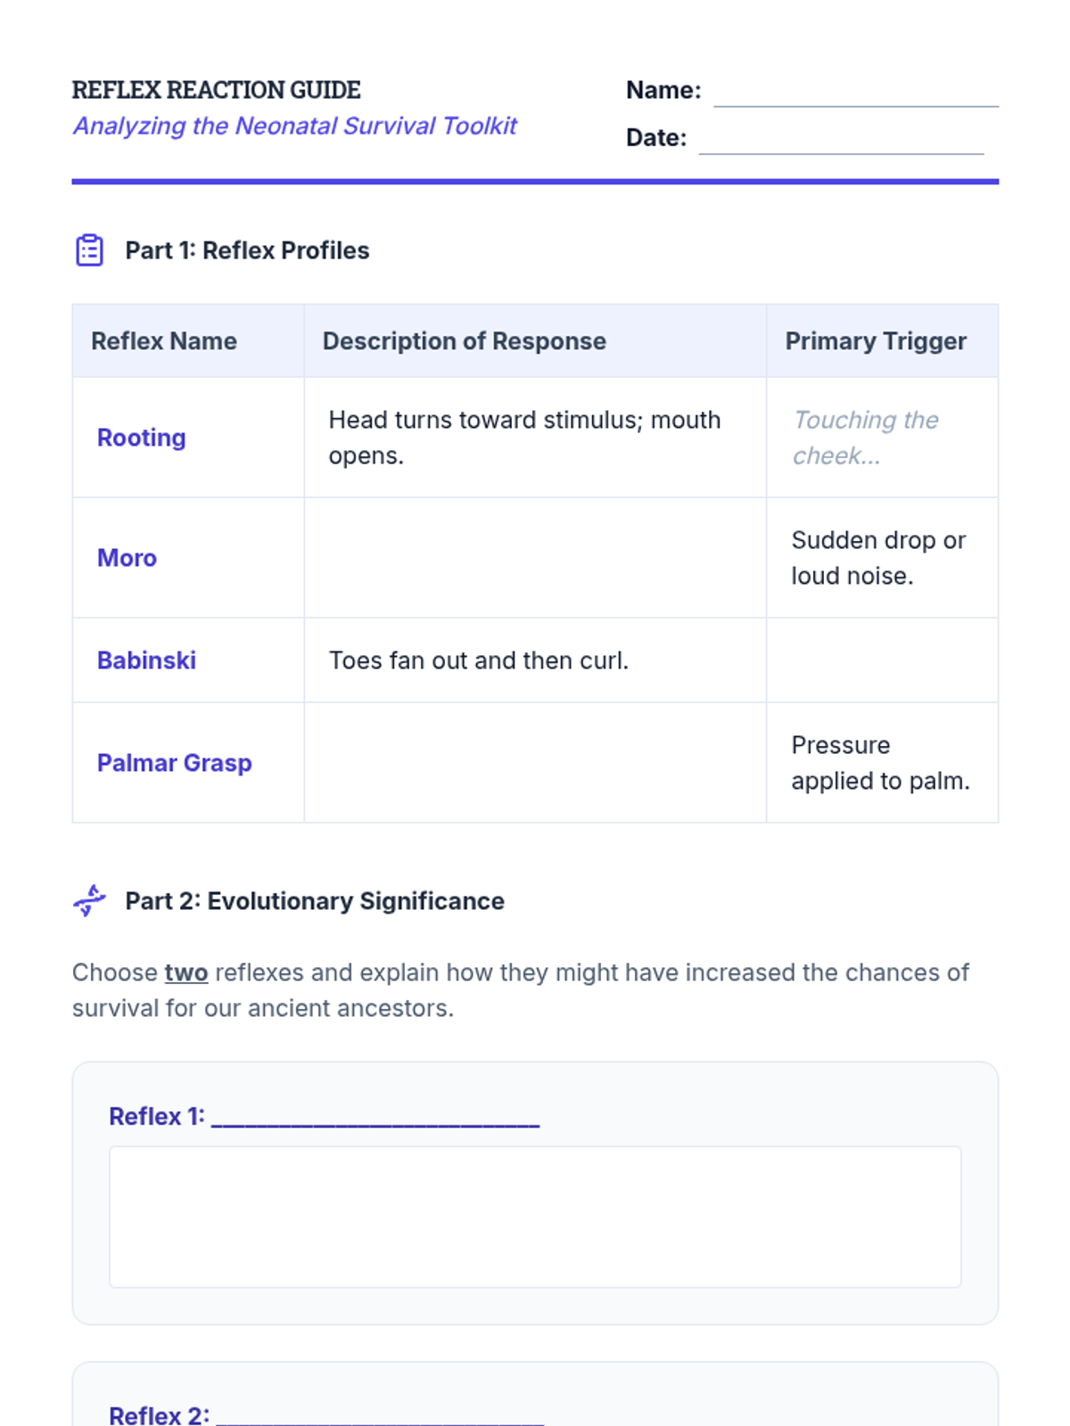This screenshot has width=1070, height=1426.
Task: Select the Rooting reflex name
Action: (142, 438)
